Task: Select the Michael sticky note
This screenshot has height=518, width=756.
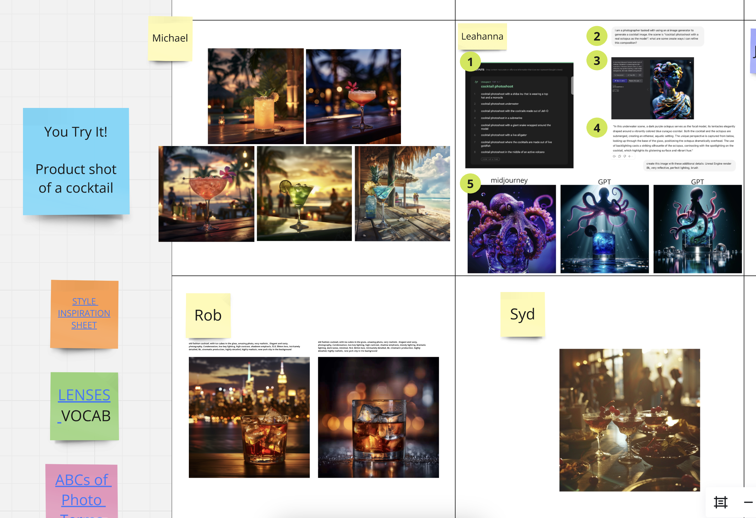Action: coord(170,38)
